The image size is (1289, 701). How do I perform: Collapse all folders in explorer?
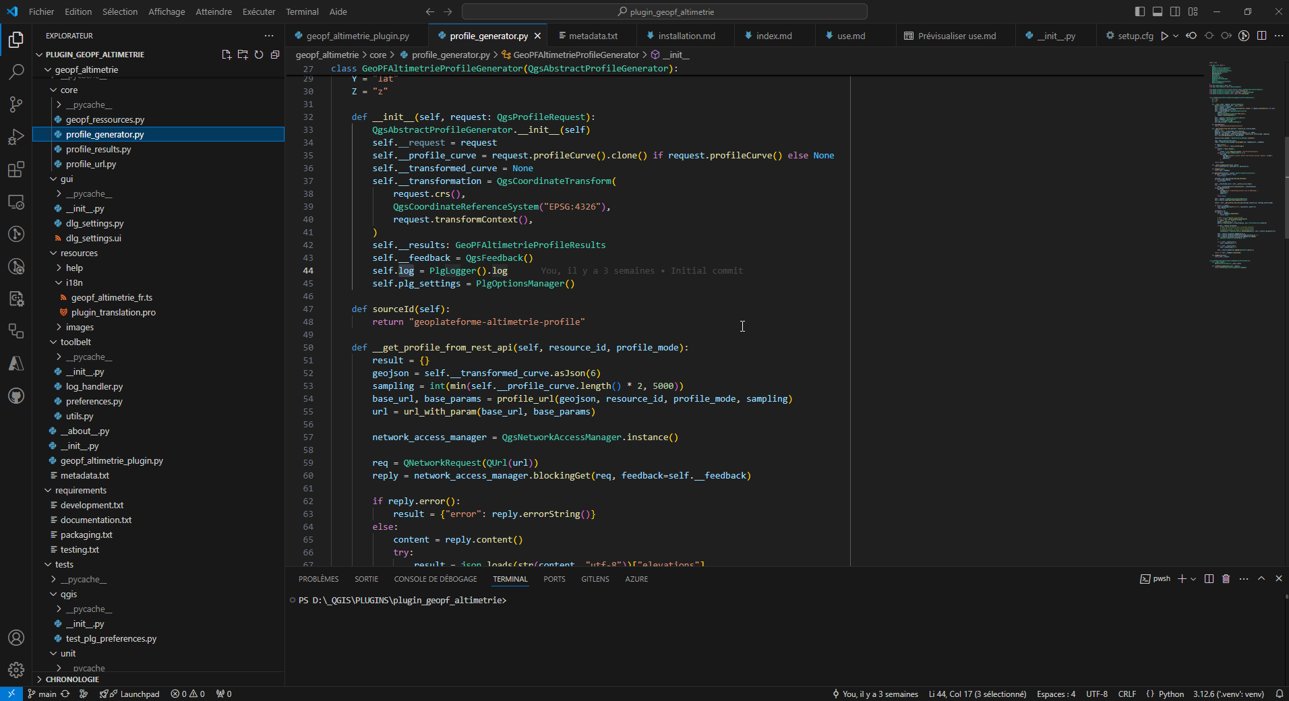pyautogui.click(x=275, y=55)
